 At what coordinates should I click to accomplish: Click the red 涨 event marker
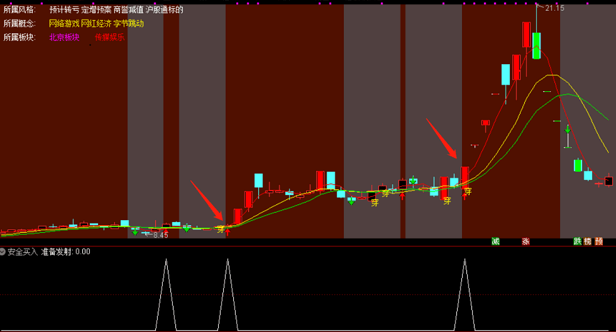525,241
